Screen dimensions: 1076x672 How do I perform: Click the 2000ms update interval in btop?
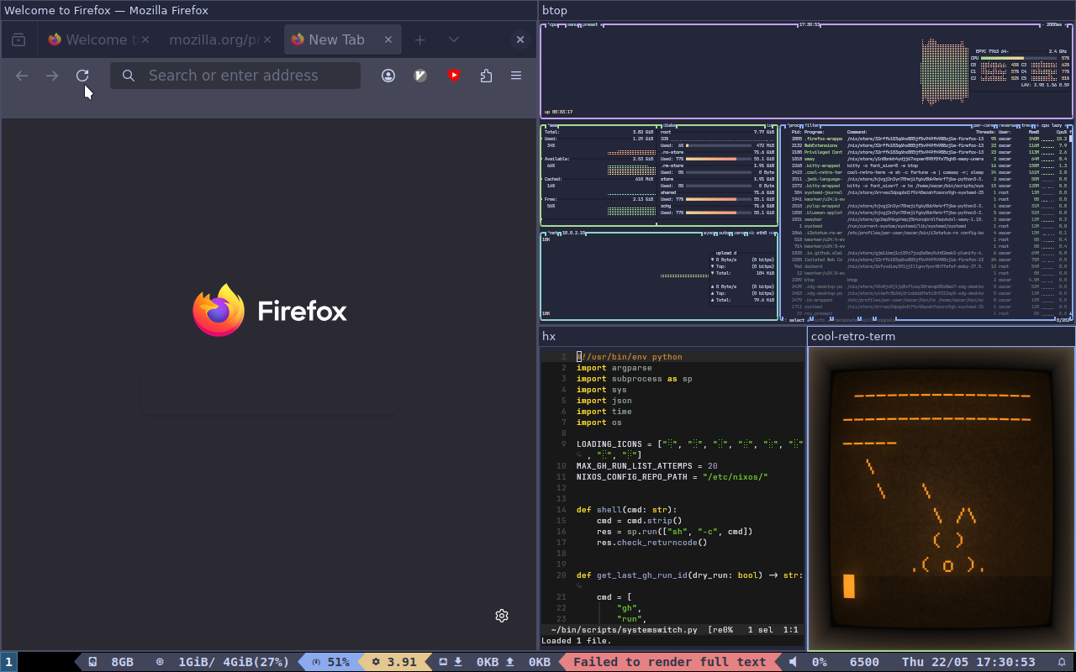coord(1054,25)
